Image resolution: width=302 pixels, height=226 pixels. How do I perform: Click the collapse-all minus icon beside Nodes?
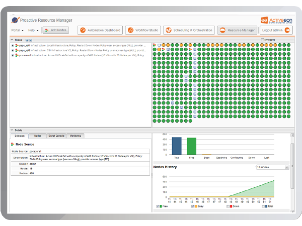[x=31, y=40]
